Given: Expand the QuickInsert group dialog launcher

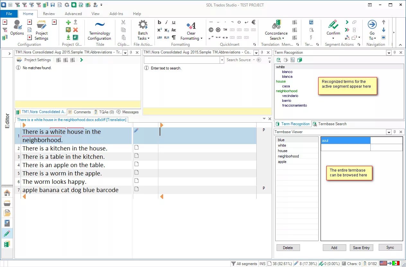Looking at the screenshot, I should click(x=255, y=44).
